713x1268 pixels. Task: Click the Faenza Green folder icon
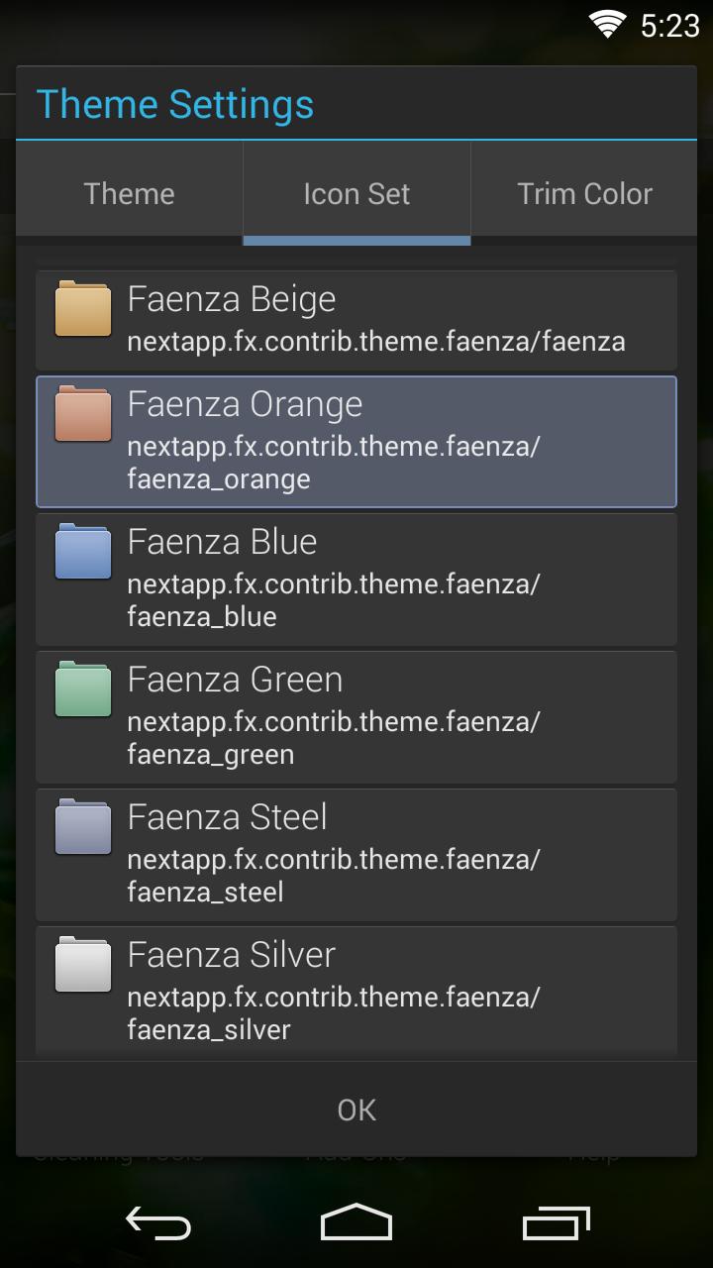click(83, 690)
